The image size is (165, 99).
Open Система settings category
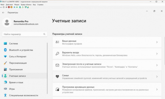24,43
